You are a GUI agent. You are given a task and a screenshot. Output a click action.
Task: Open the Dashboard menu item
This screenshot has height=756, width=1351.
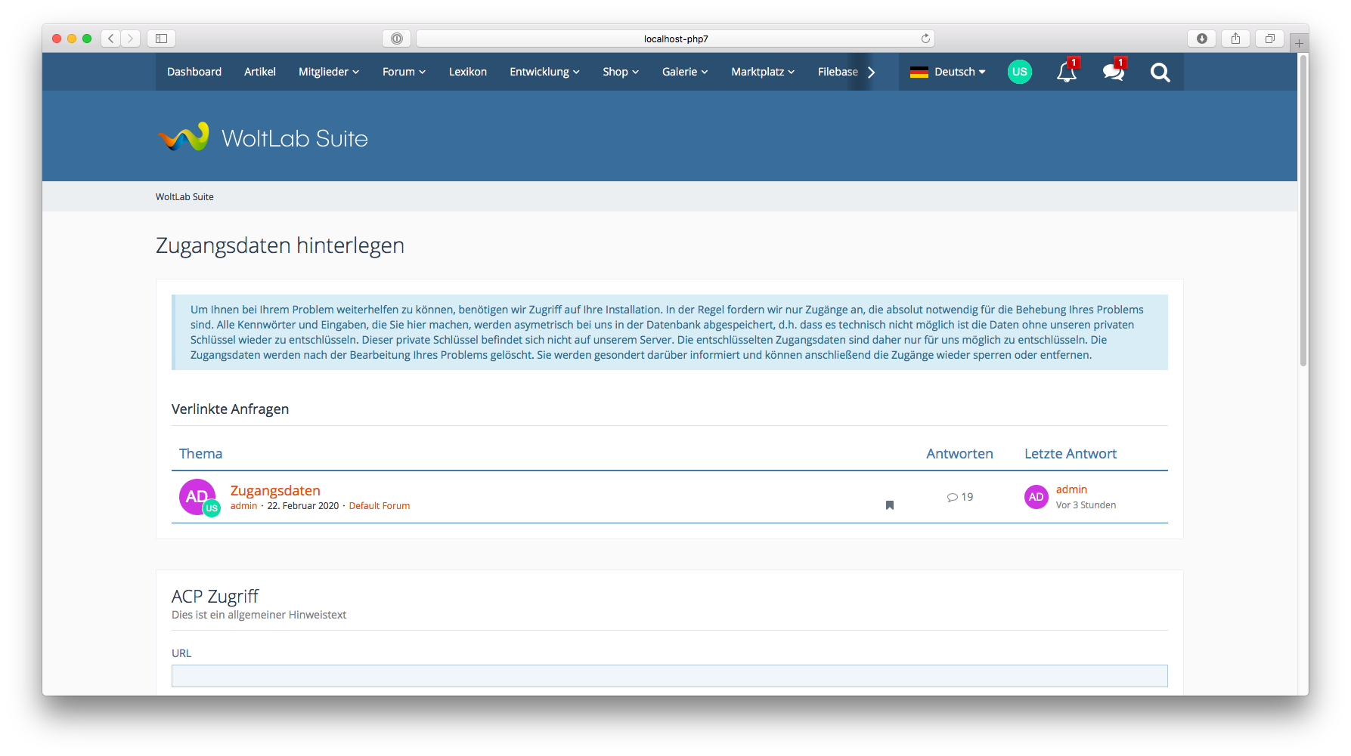[194, 72]
